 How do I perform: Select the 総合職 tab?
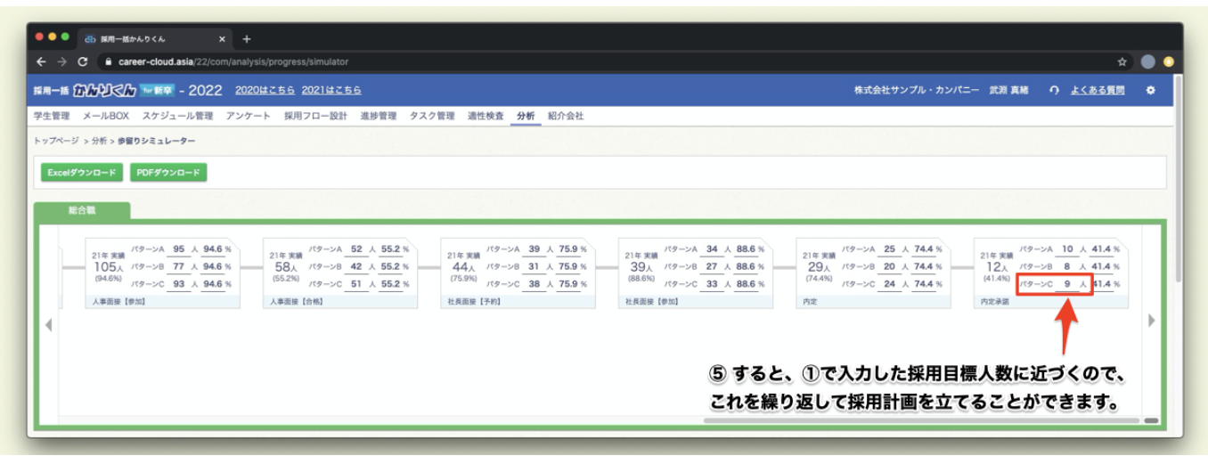tap(82, 211)
